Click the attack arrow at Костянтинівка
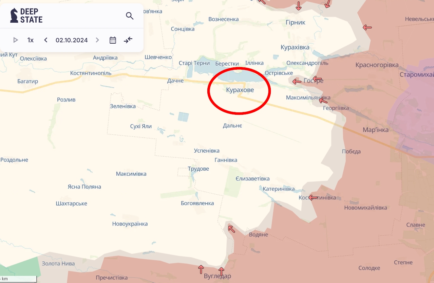 pyautogui.click(x=313, y=197)
